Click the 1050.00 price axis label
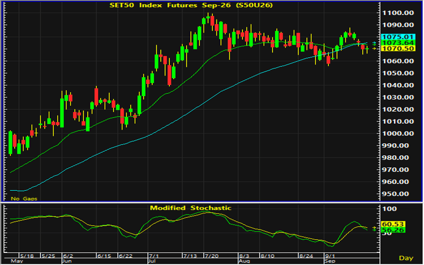The height and width of the screenshot is (265, 424). click(x=398, y=73)
